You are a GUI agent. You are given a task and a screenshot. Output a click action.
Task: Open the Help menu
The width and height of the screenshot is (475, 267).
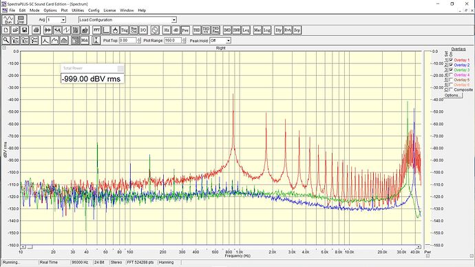point(142,10)
